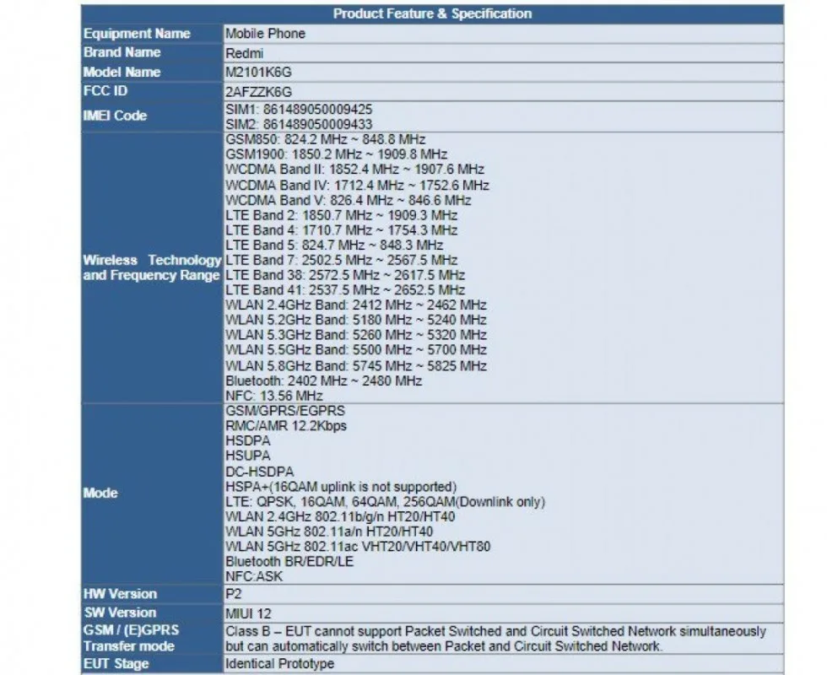Click the 'HSUPA' mode line
The image size is (827, 675).
click(248, 456)
